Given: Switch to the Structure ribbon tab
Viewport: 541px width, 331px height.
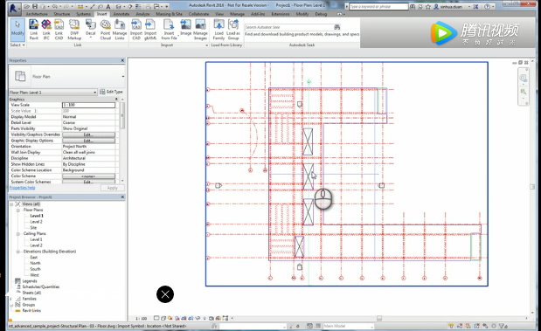Looking at the screenshot, I should (x=62, y=14).
